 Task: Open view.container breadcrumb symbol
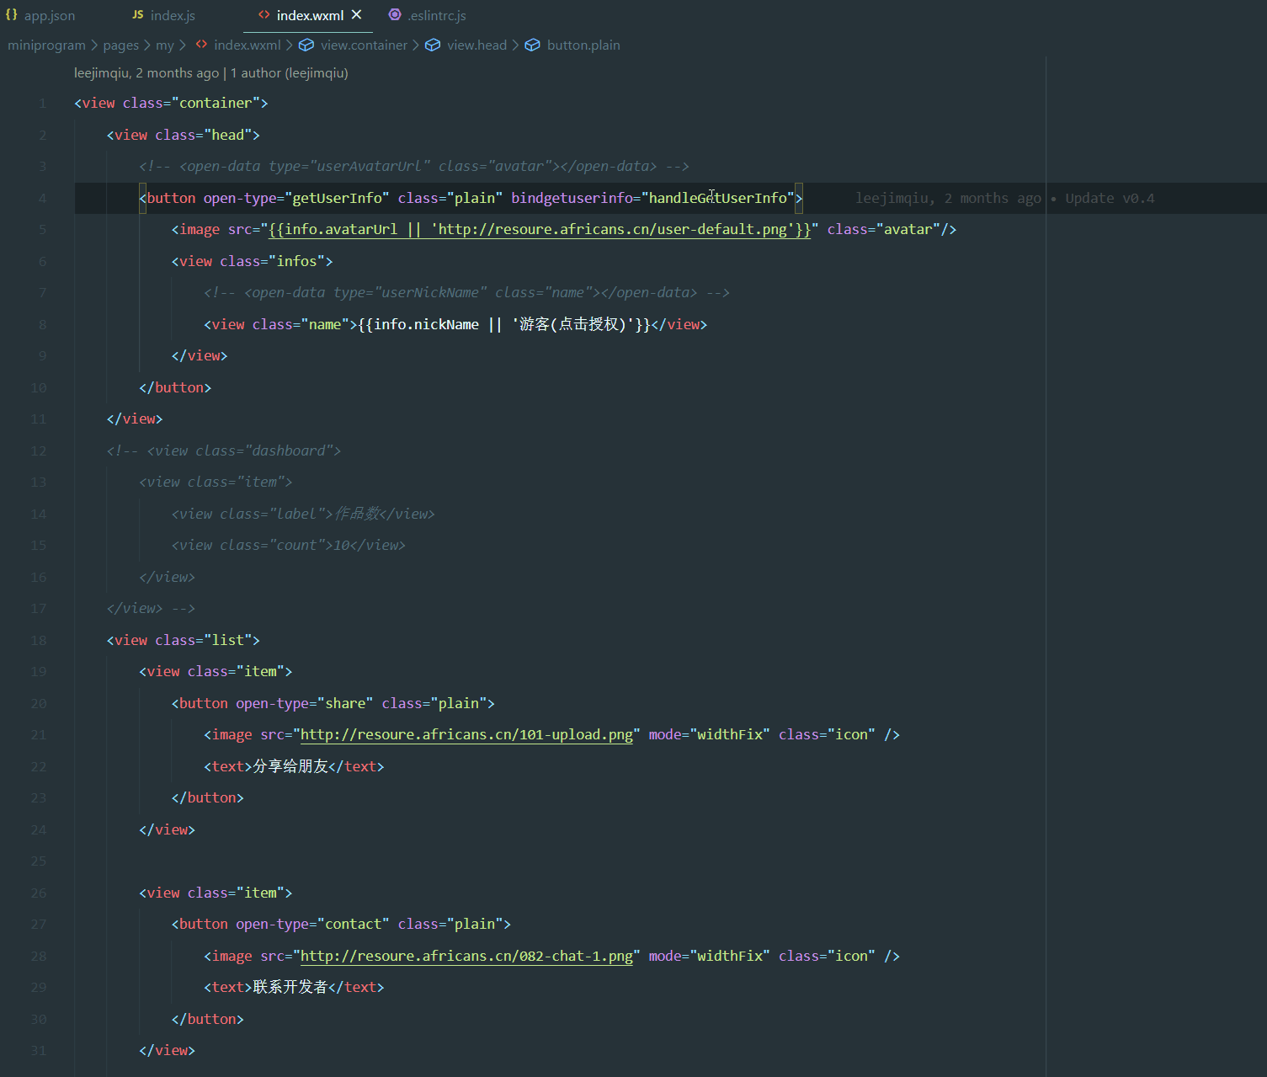[x=364, y=45]
